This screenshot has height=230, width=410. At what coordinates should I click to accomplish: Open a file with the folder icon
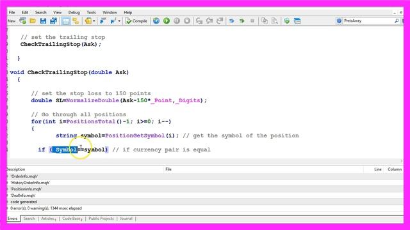coord(33,21)
